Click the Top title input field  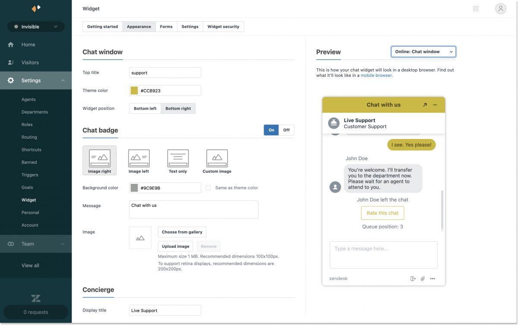tap(164, 72)
